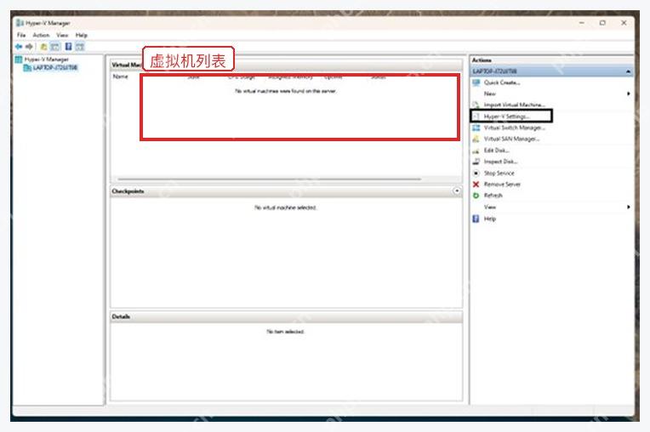This screenshot has height=432, width=650.
Task: Go back with the blue left arrow
Action: pyautogui.click(x=19, y=47)
